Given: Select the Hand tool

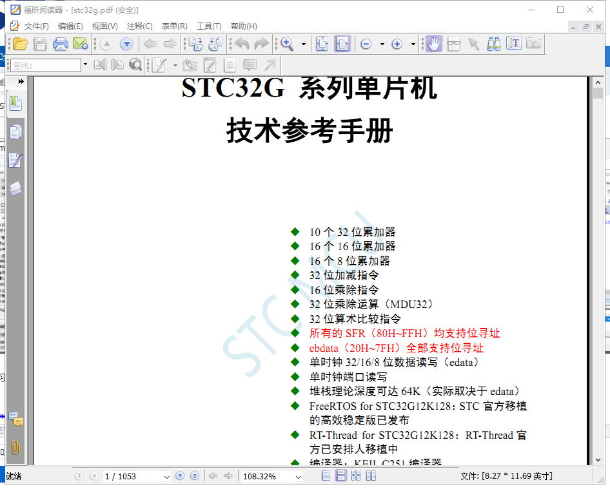Looking at the screenshot, I should 434,44.
